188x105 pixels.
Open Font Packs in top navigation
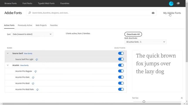[x=27, y=3]
